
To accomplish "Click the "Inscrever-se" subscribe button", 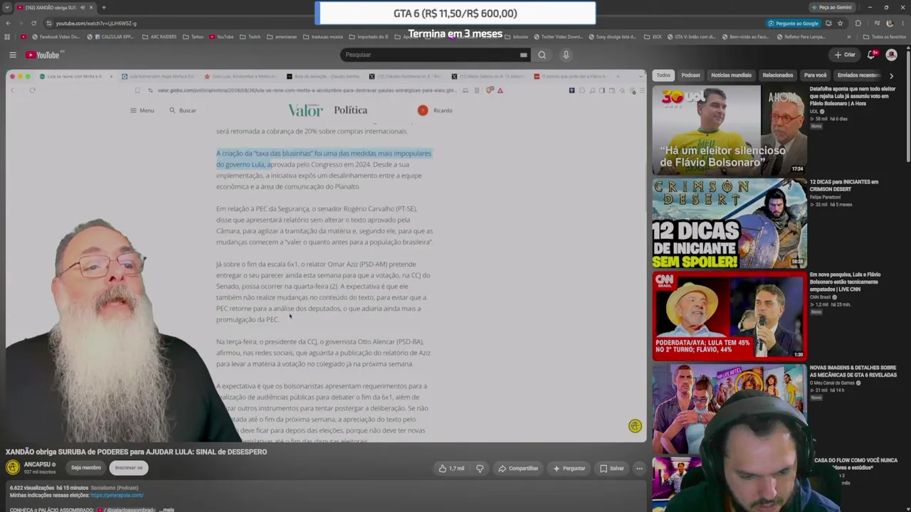I will 129,468.
